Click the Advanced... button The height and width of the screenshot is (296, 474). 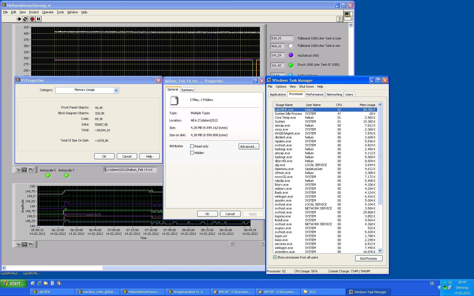[x=249, y=147]
